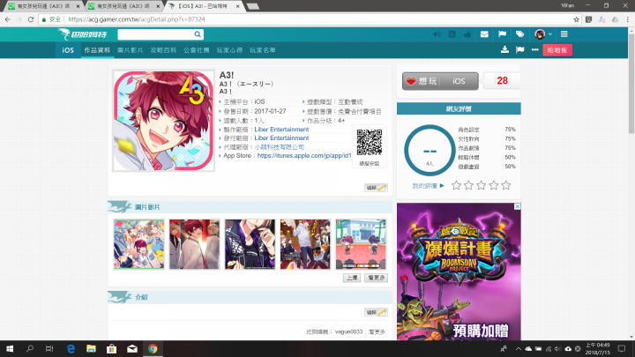
Task: Open the Windows Start menu
Action: click(10, 348)
